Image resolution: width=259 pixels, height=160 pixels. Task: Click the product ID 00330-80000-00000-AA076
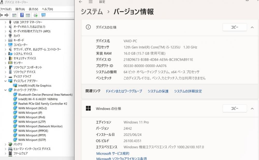[x=145, y=66]
